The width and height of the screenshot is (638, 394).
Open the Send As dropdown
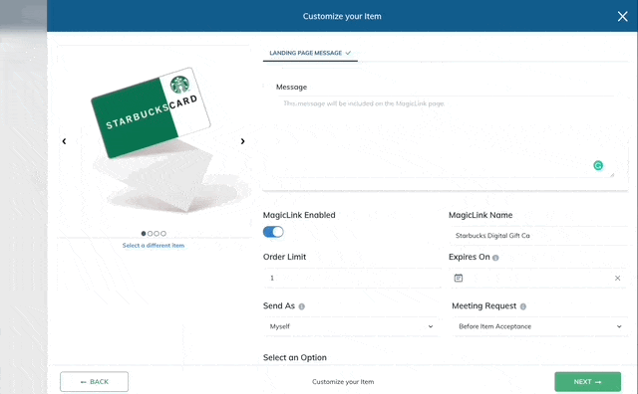(x=351, y=326)
